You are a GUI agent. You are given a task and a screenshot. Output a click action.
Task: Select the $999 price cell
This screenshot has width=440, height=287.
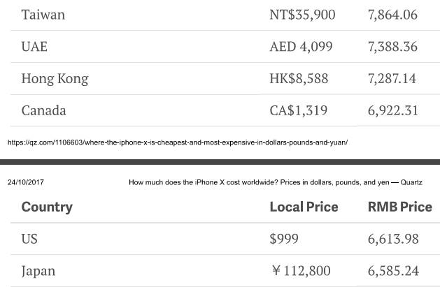pos(284,239)
